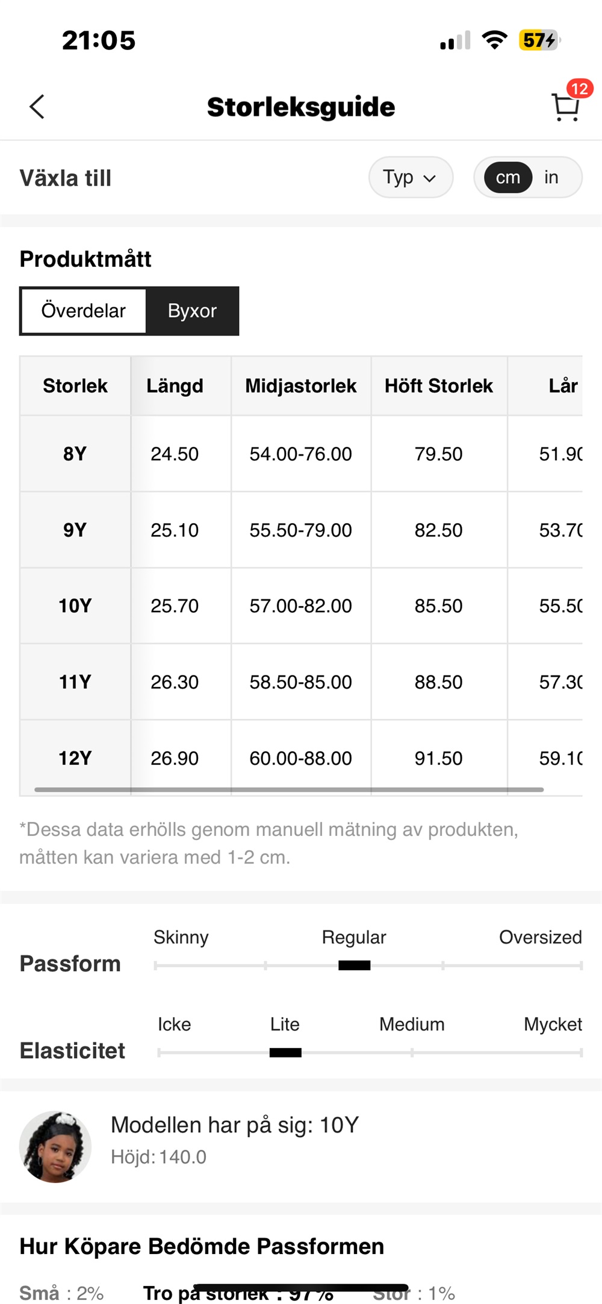Image resolution: width=602 pixels, height=1304 pixels.
Task: Click the Passform Regular slider marker
Action: 354,965
